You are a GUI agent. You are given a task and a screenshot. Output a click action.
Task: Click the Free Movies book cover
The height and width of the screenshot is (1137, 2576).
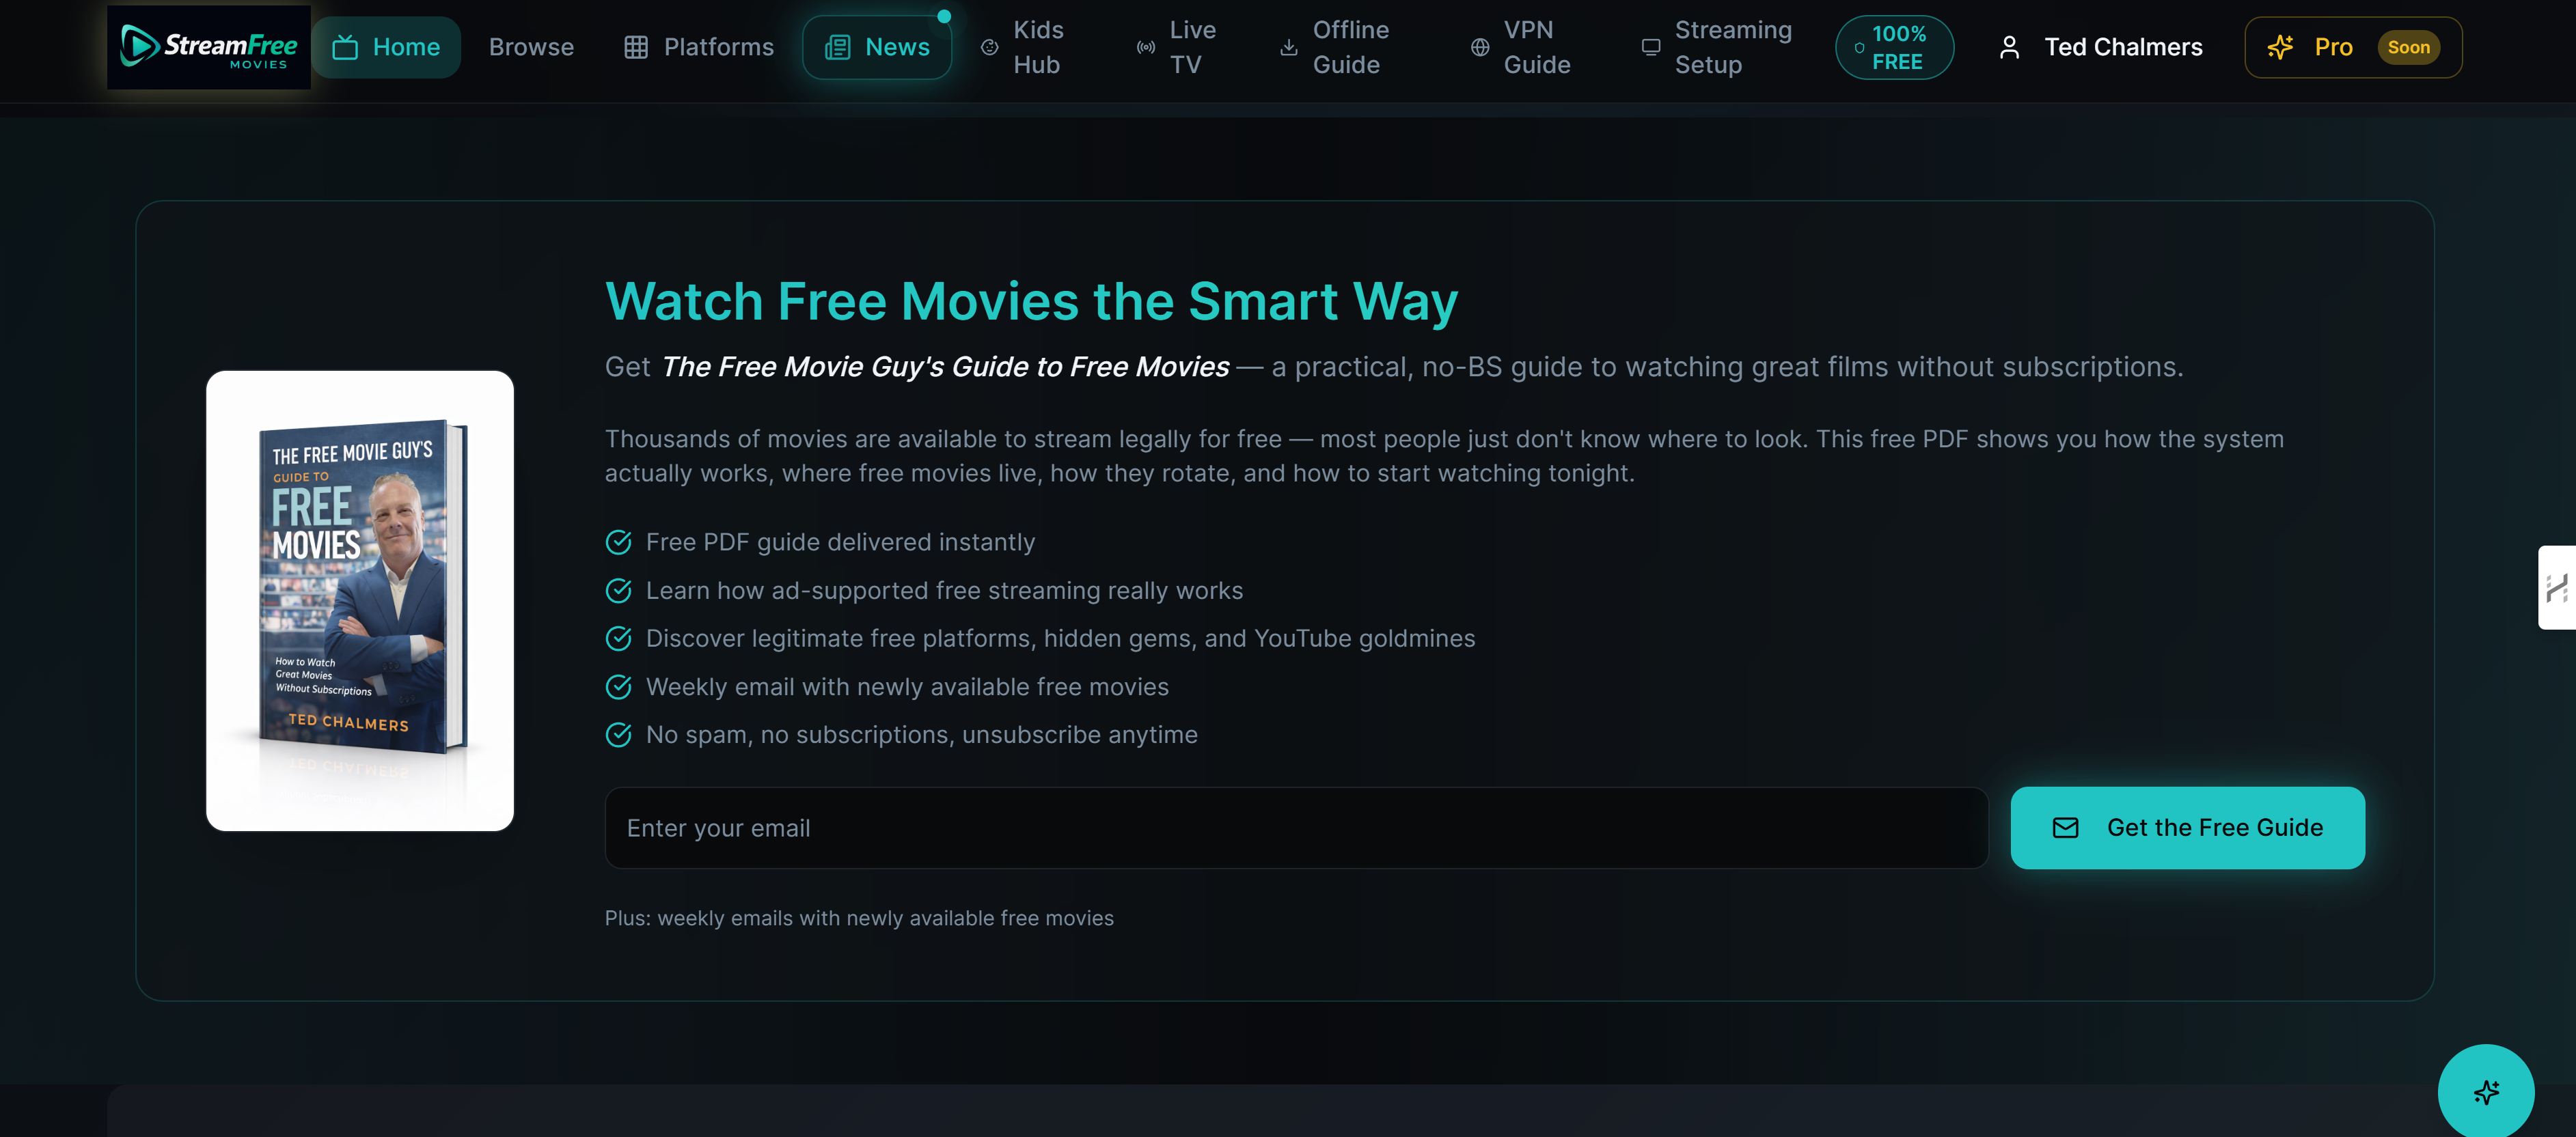coord(360,600)
